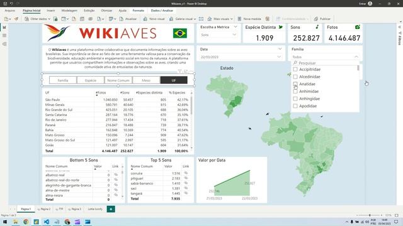Open the Windows Start menu

(x=4, y=222)
